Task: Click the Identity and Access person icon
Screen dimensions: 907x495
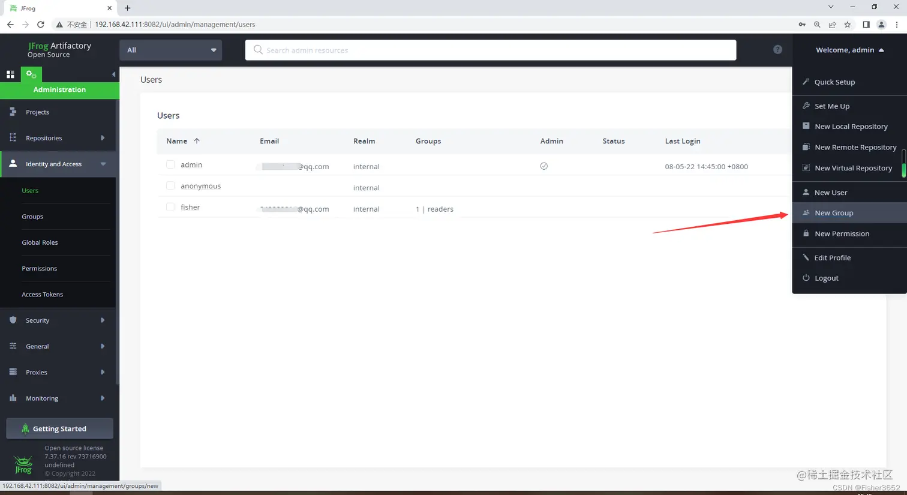Action: [x=13, y=163]
